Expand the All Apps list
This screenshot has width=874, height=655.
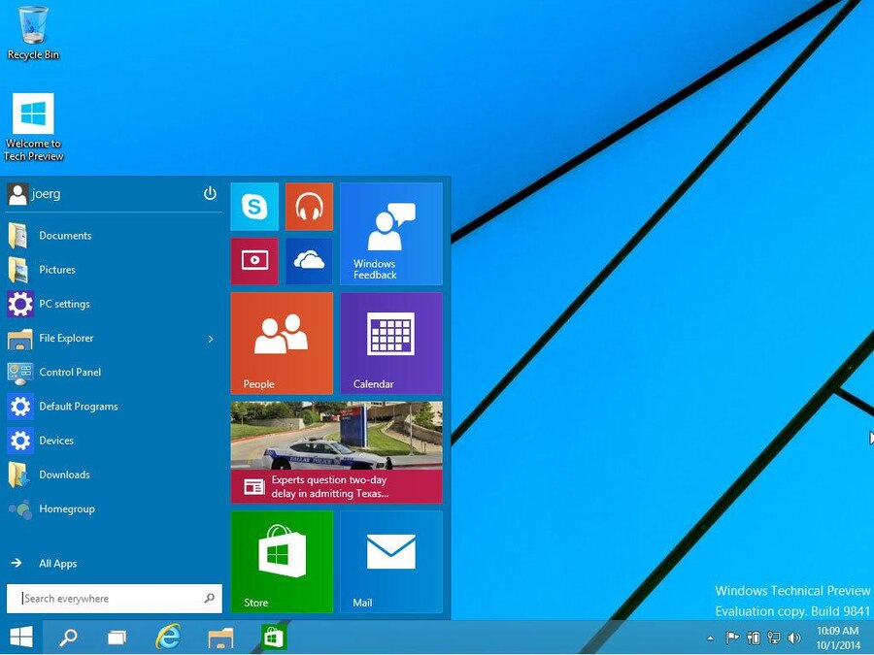57,563
